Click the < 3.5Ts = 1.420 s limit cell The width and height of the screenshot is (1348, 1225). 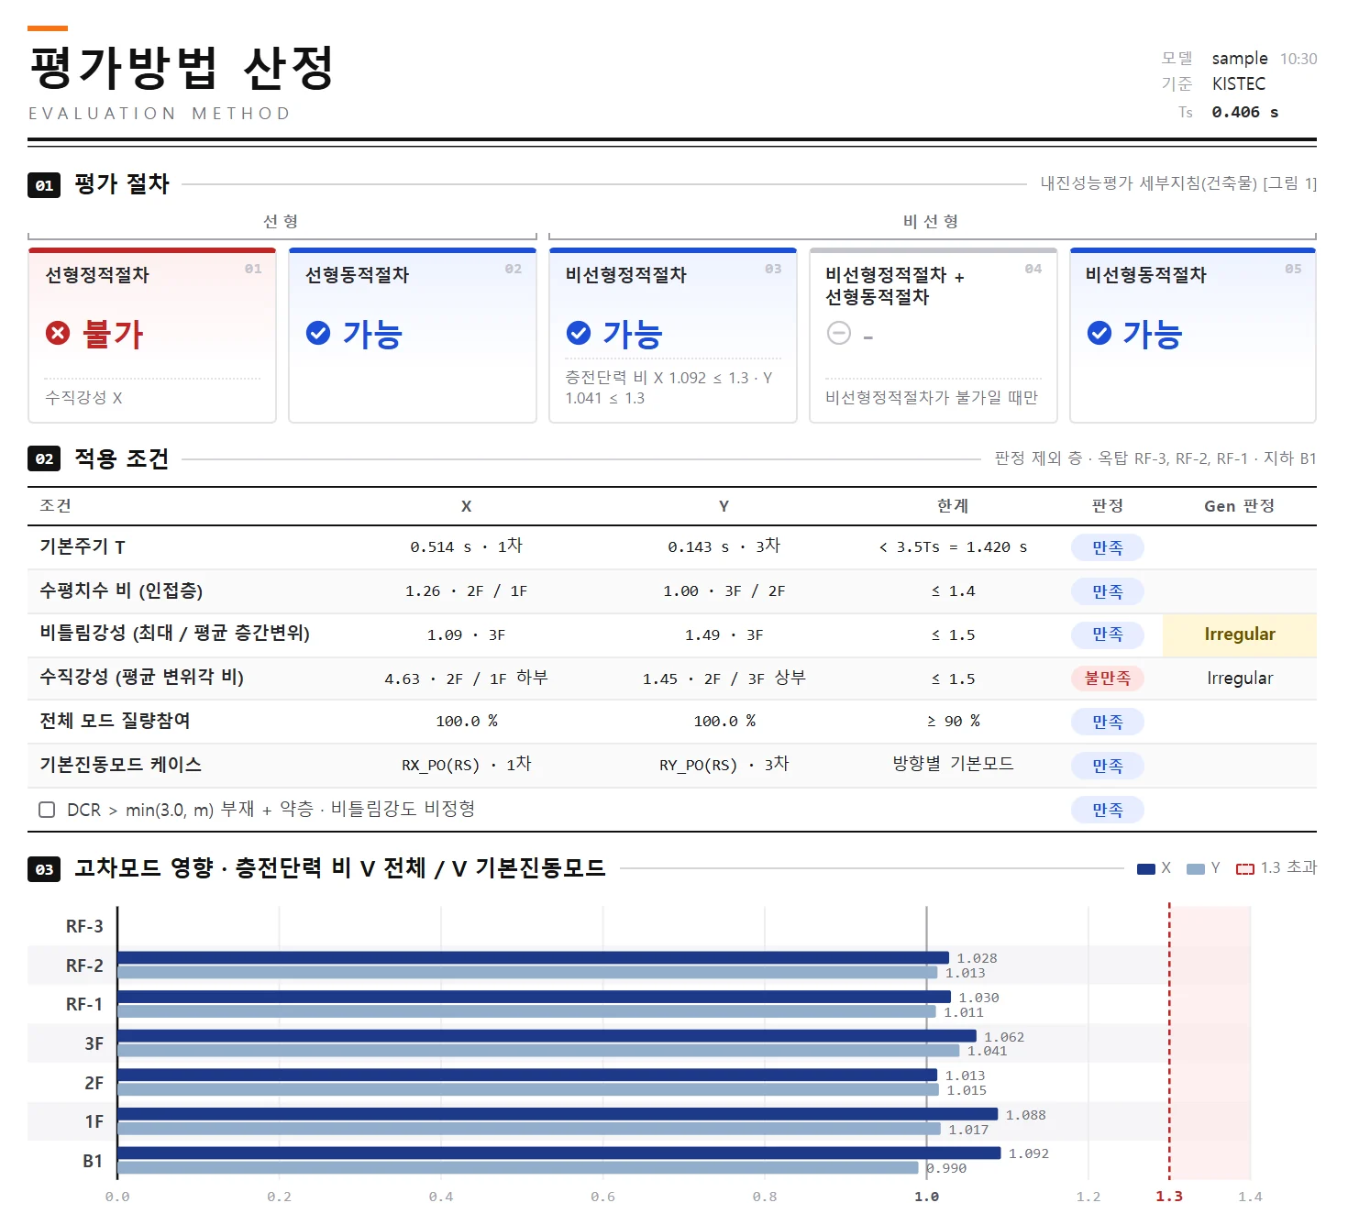[953, 547]
